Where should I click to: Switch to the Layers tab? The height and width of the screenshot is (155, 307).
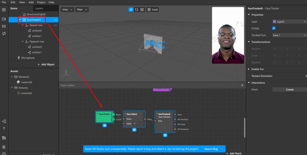click(x=39, y=8)
